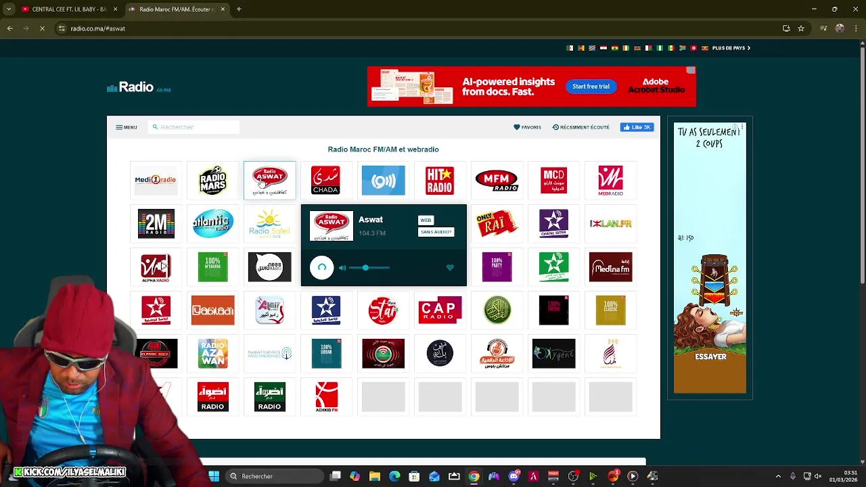
Task: Show hidden system tray icons chevron
Action: point(778,476)
